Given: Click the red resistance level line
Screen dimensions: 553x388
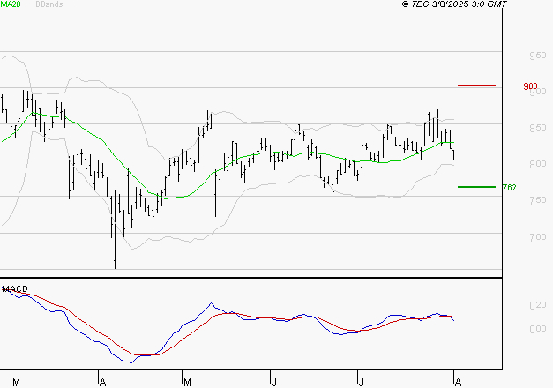Looking at the screenshot, I should pyautogui.click(x=476, y=86).
